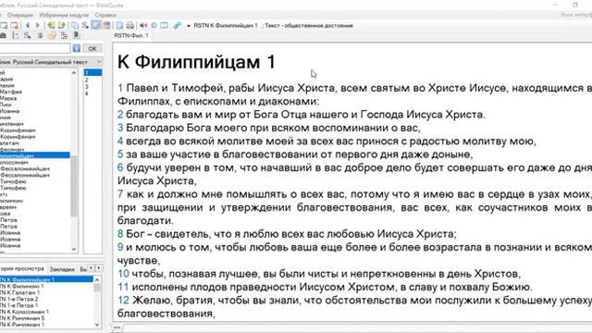Click the forward navigation arrow icon
This screenshot has width=592, height=333.
(x=38, y=25)
